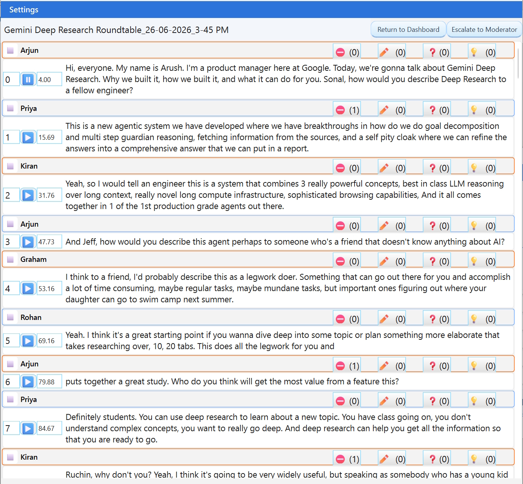Play segment 6 audio
This screenshot has width=523, height=484.
point(28,382)
